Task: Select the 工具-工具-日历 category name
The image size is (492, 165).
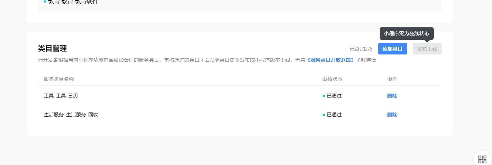Action: point(61,96)
